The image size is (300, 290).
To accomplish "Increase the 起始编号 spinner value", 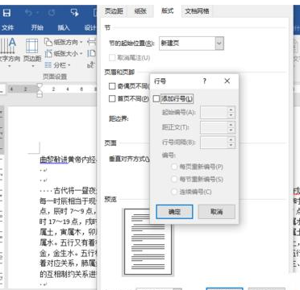I will [x=231, y=110].
